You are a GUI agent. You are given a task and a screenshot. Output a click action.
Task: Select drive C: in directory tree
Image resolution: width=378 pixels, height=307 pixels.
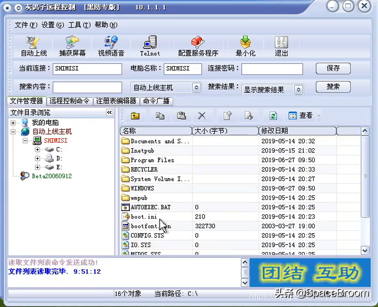59,149
